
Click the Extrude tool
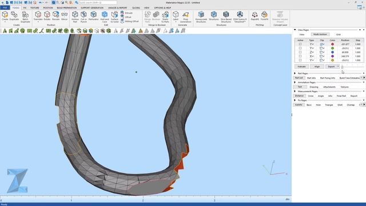pos(126,13)
